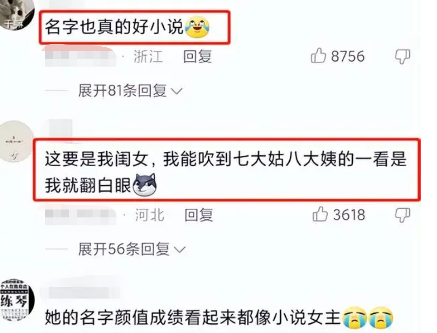The width and height of the screenshot is (437, 333).
Task: Dislike the Zhejiang user's comment
Action: [403, 56]
